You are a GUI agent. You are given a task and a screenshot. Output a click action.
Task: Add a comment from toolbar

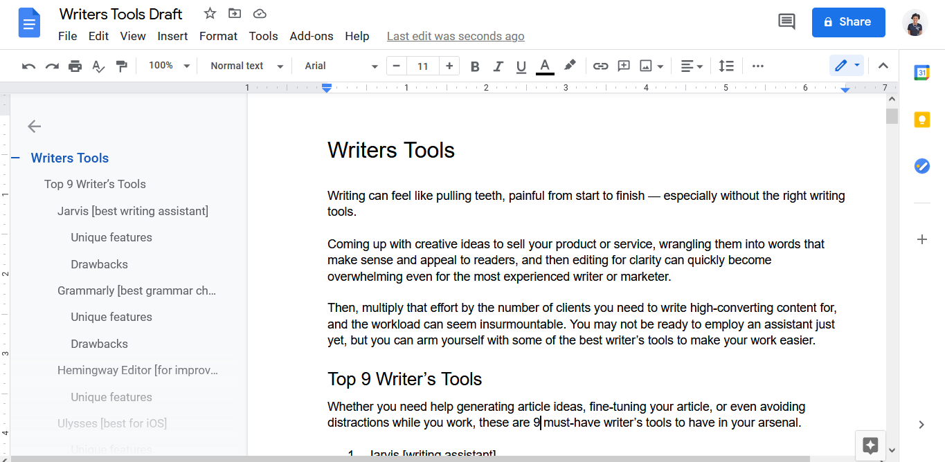tap(624, 66)
